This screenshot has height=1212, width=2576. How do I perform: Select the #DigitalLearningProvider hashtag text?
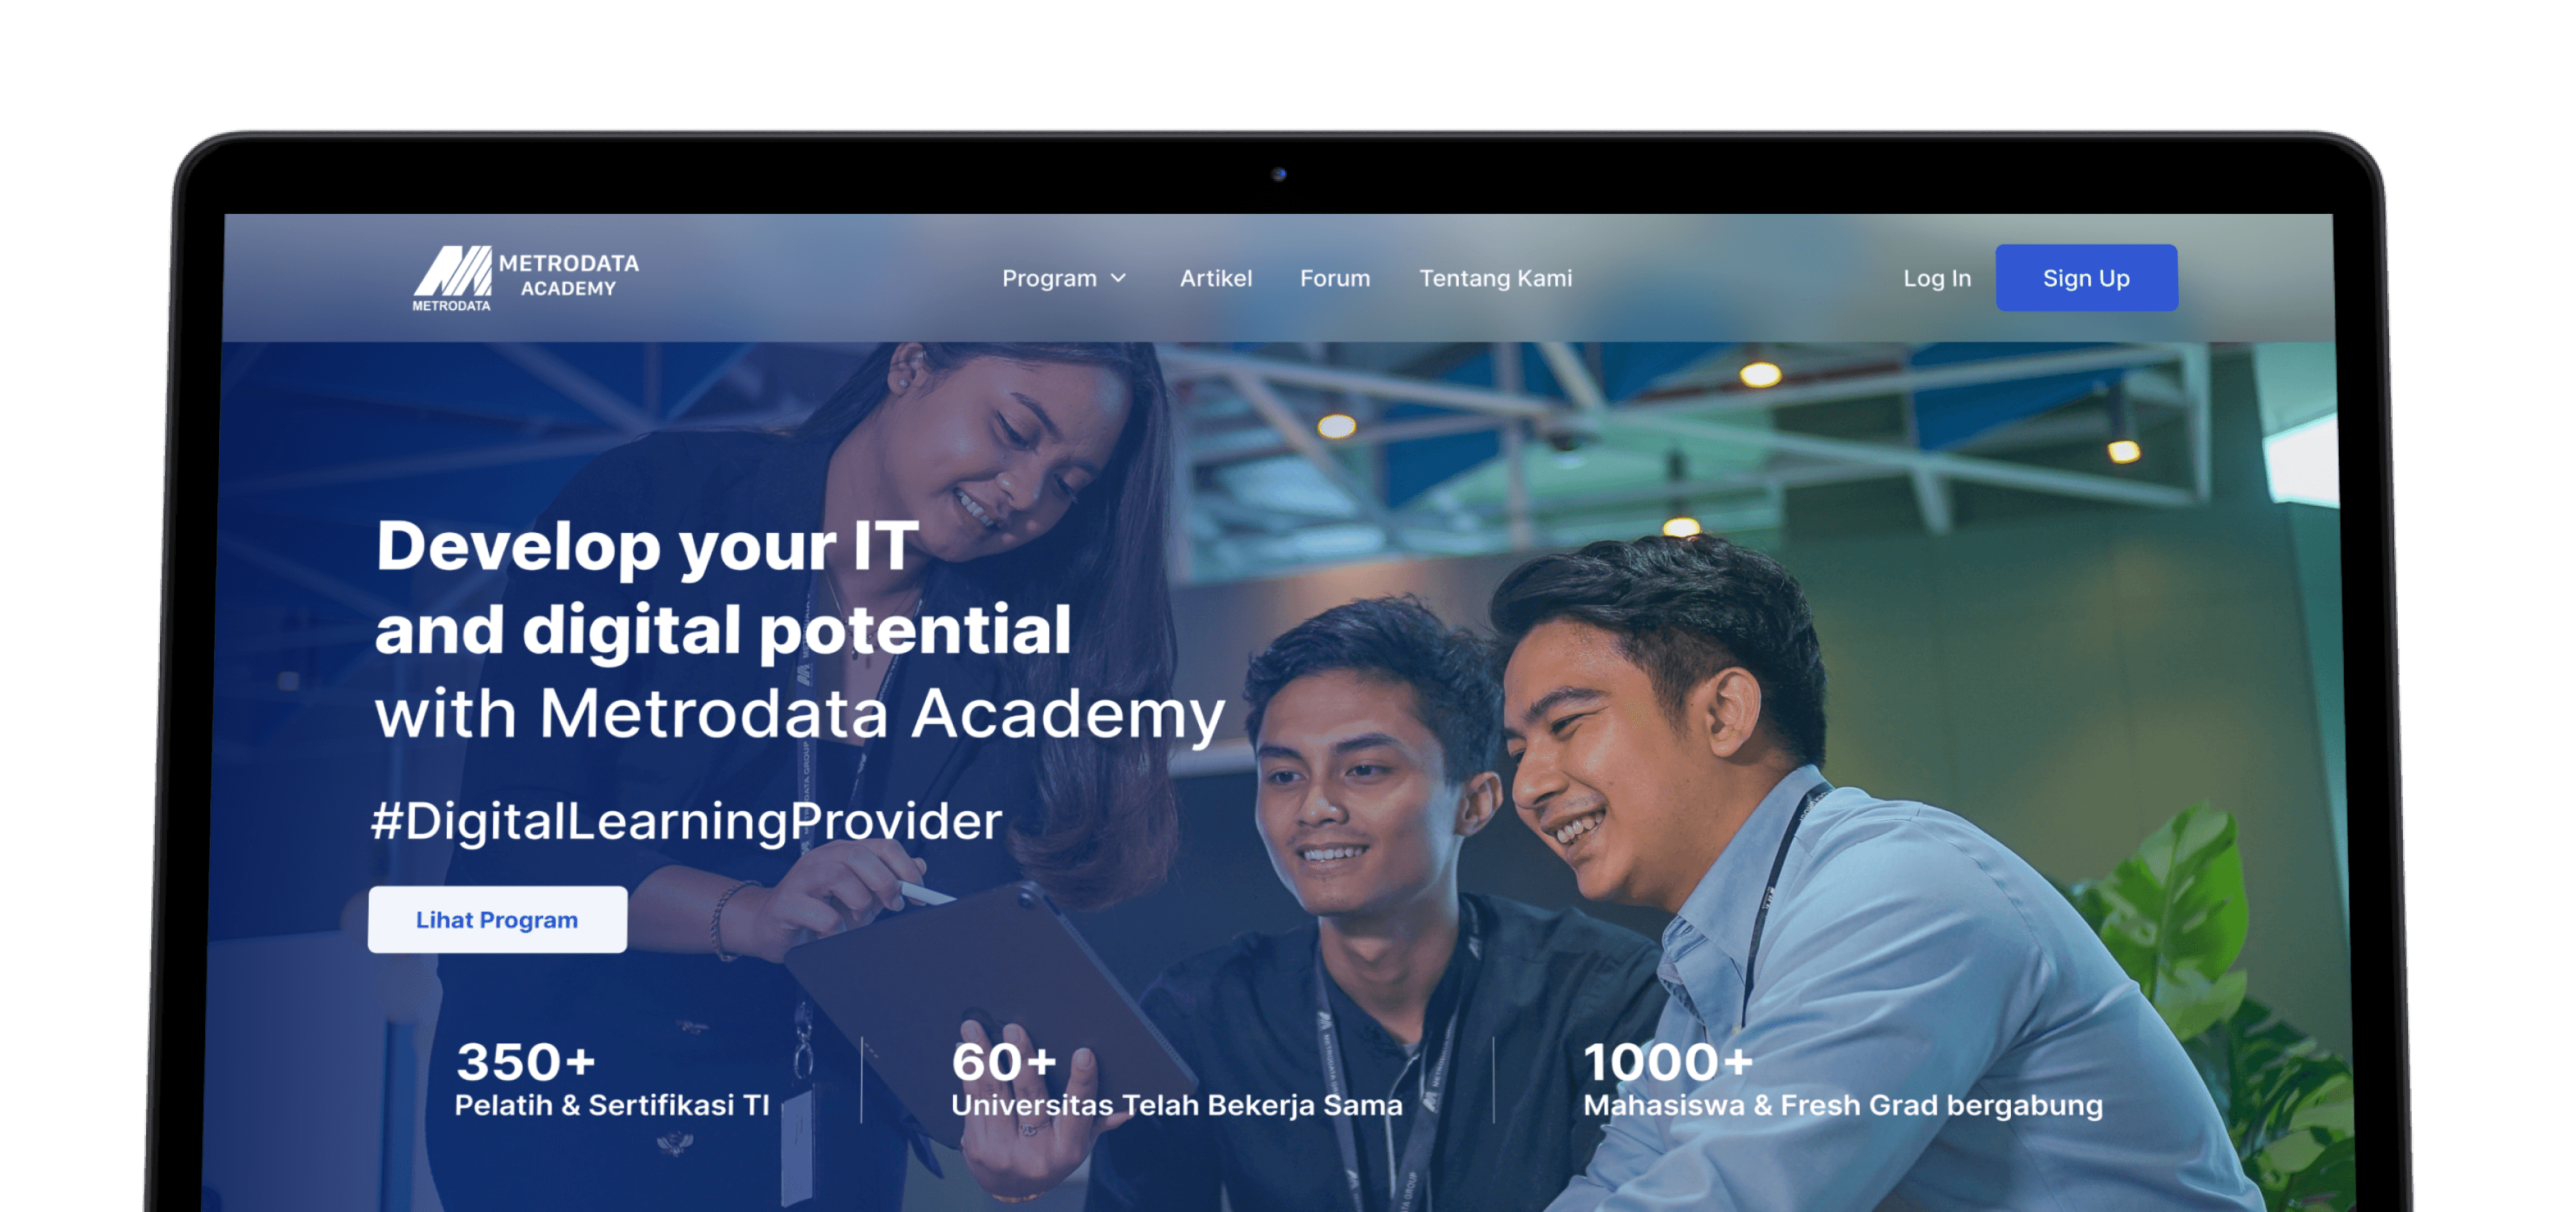pos(686,821)
